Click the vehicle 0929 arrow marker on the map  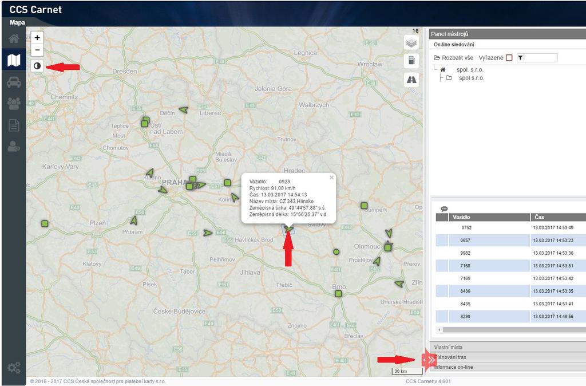[288, 229]
